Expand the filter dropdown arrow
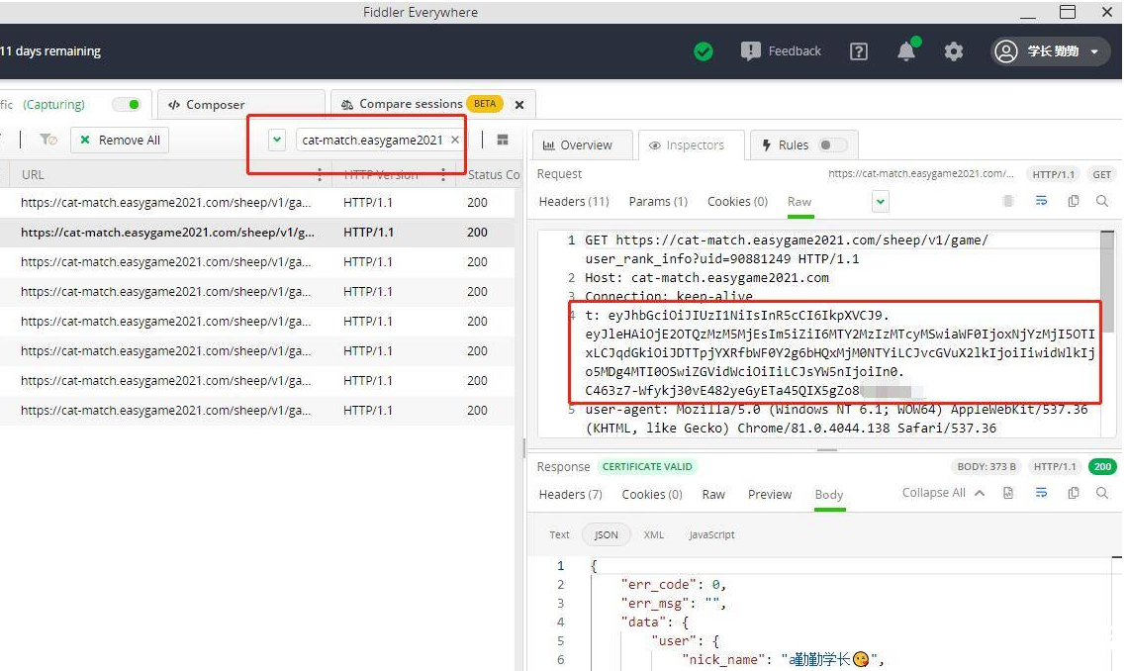Image resolution: width=1128 pixels, height=671 pixels. pos(277,141)
